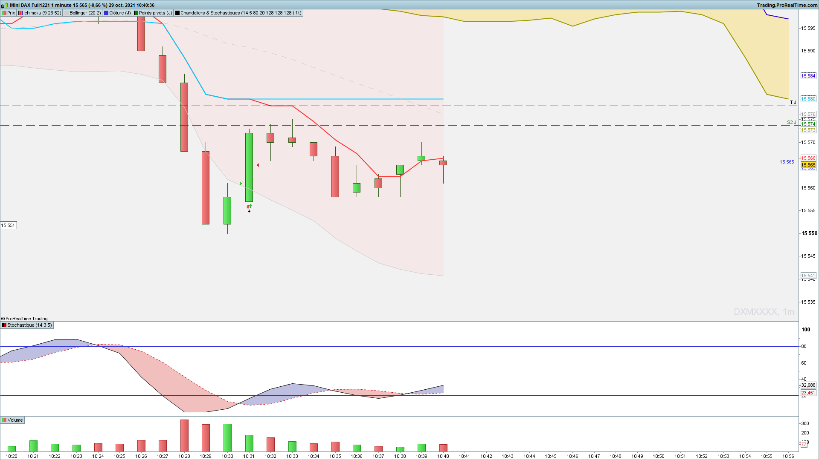The width and height of the screenshot is (819, 460).
Task: Open Chandeliers & Stochastiques indicator settings
Action: (238, 13)
